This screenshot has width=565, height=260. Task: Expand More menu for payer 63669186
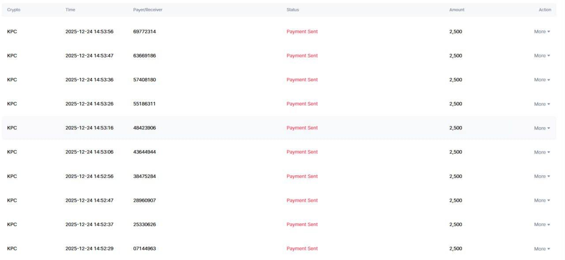click(542, 56)
